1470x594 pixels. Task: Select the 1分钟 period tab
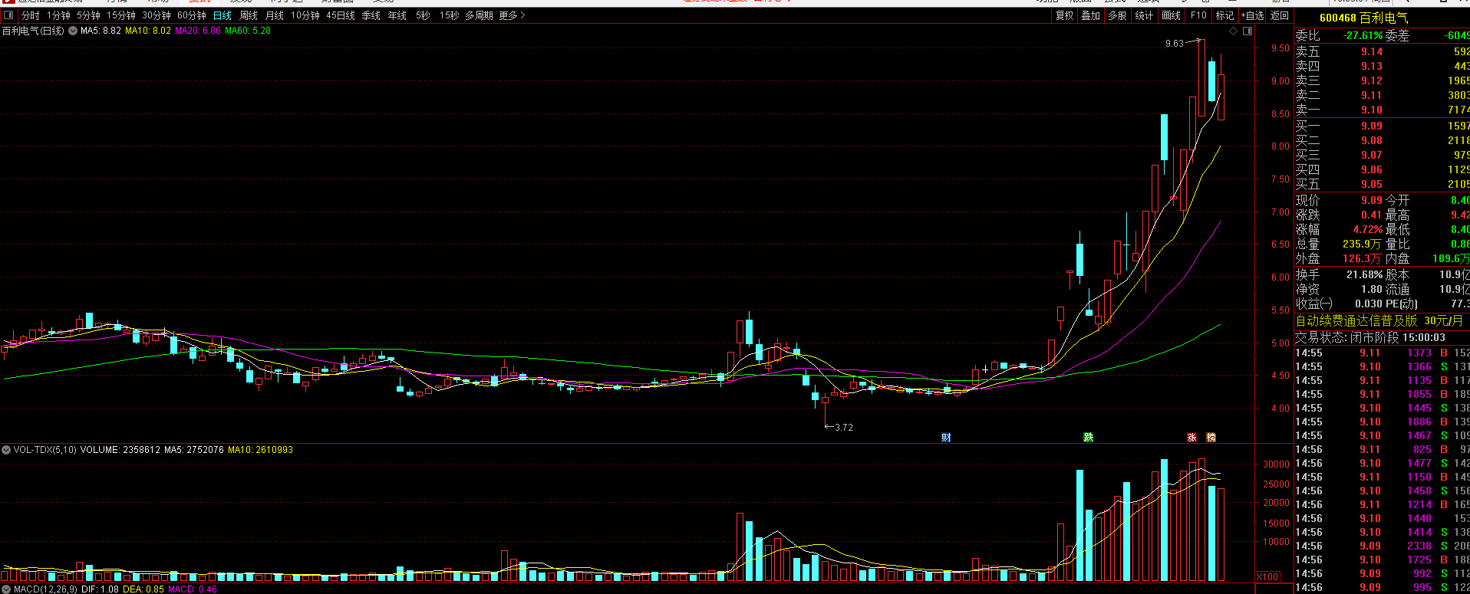(58, 15)
